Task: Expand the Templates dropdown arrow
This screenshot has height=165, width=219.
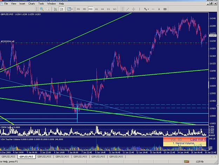Action: pos(72,9)
